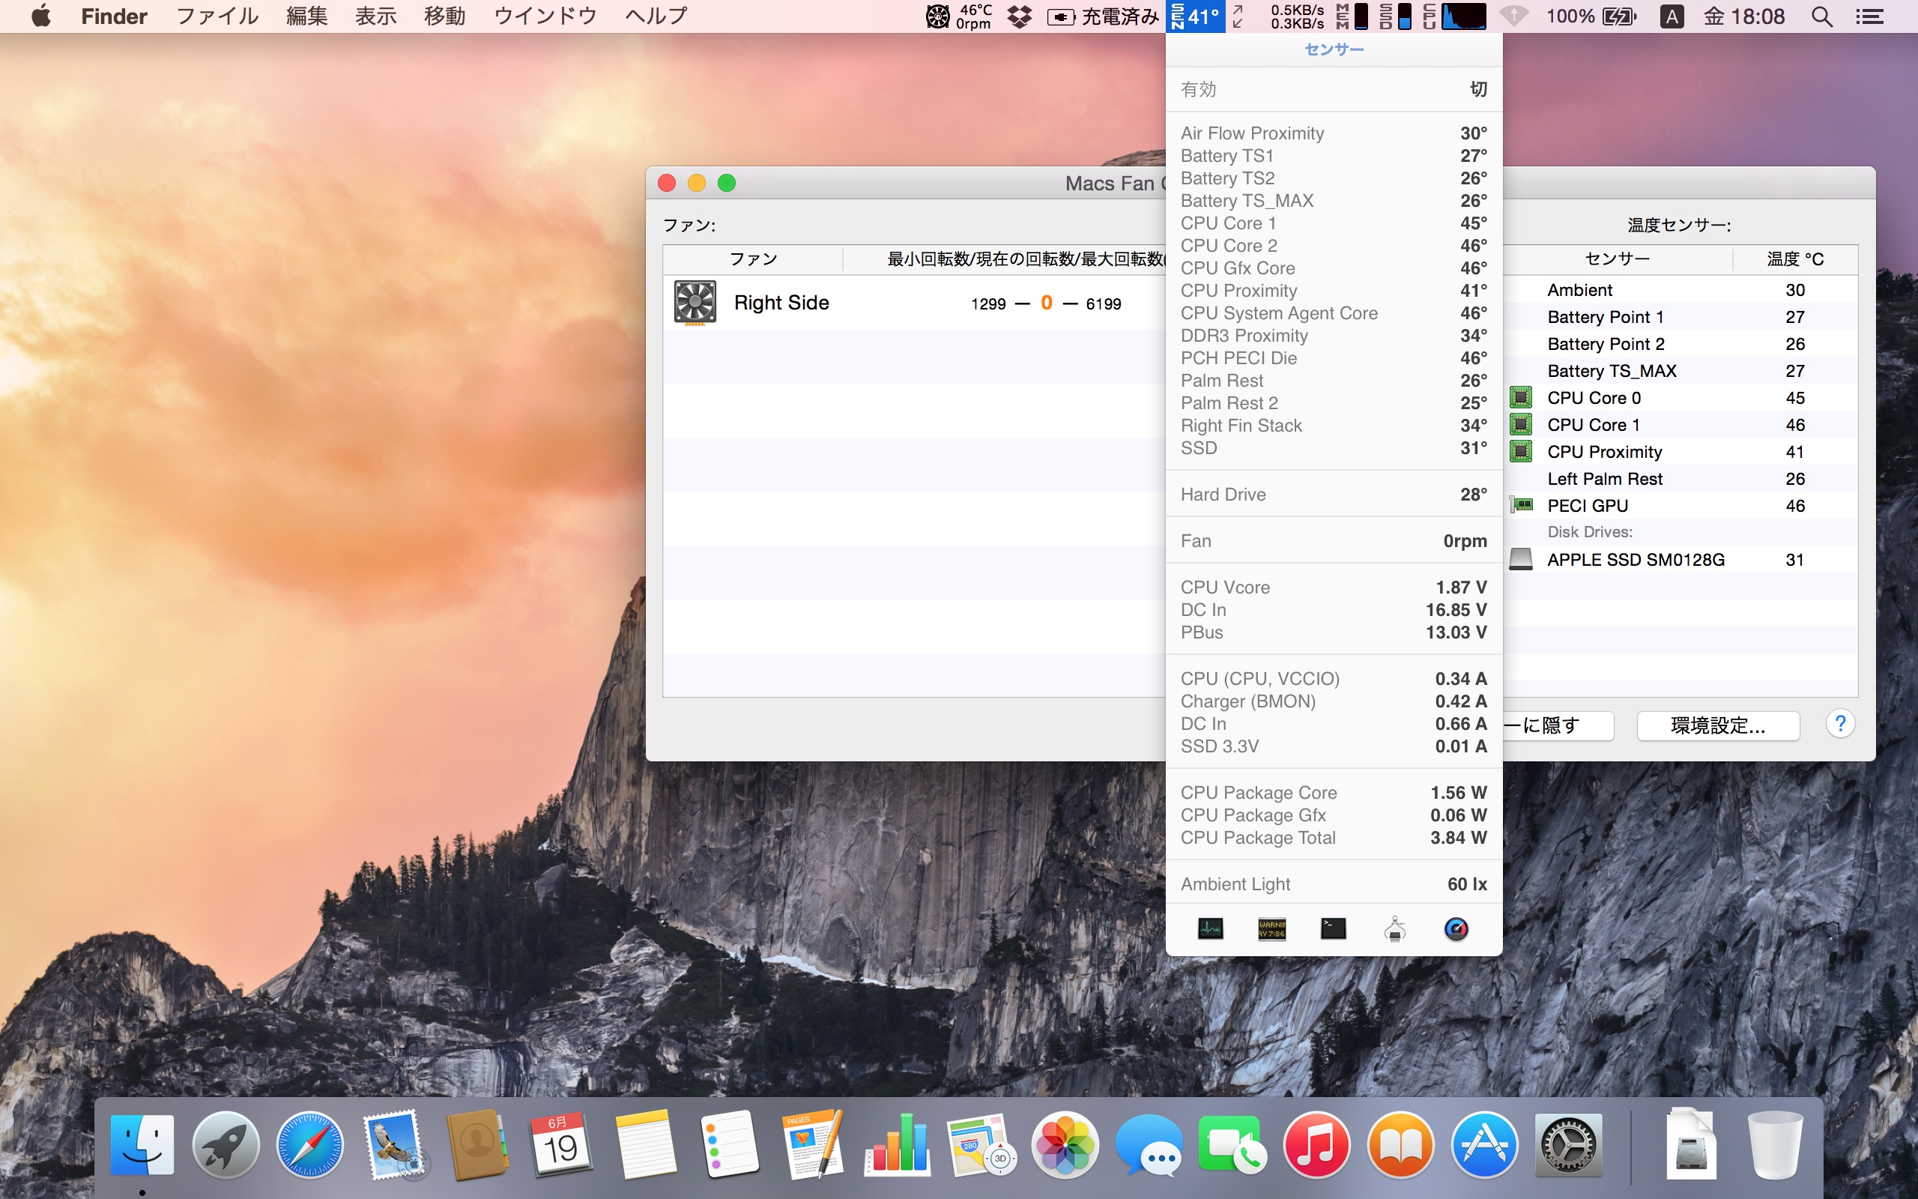Open the 表示 menu

[375, 16]
